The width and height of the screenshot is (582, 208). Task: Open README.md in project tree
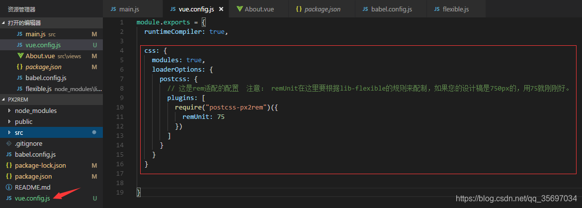point(51,187)
